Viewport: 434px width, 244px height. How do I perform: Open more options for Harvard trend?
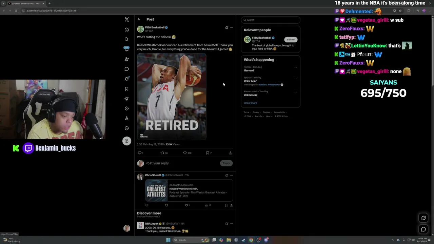point(296,67)
